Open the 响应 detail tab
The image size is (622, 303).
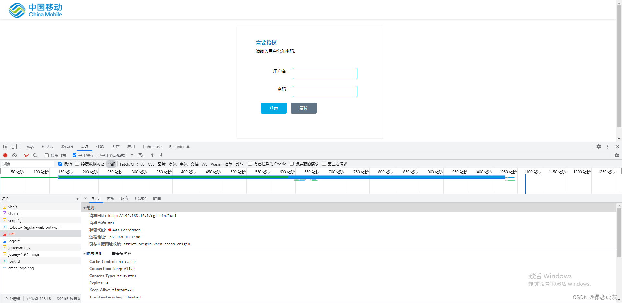coord(124,198)
